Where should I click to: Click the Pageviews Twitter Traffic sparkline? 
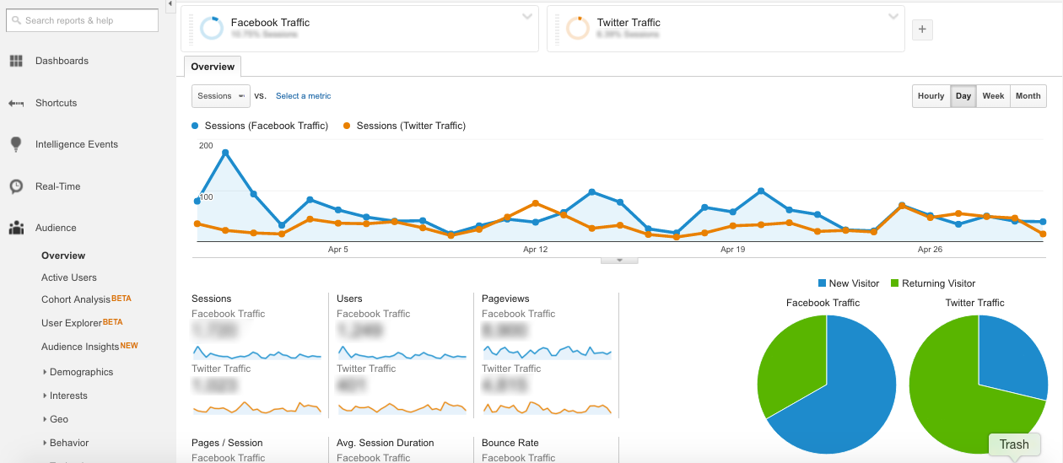547,407
